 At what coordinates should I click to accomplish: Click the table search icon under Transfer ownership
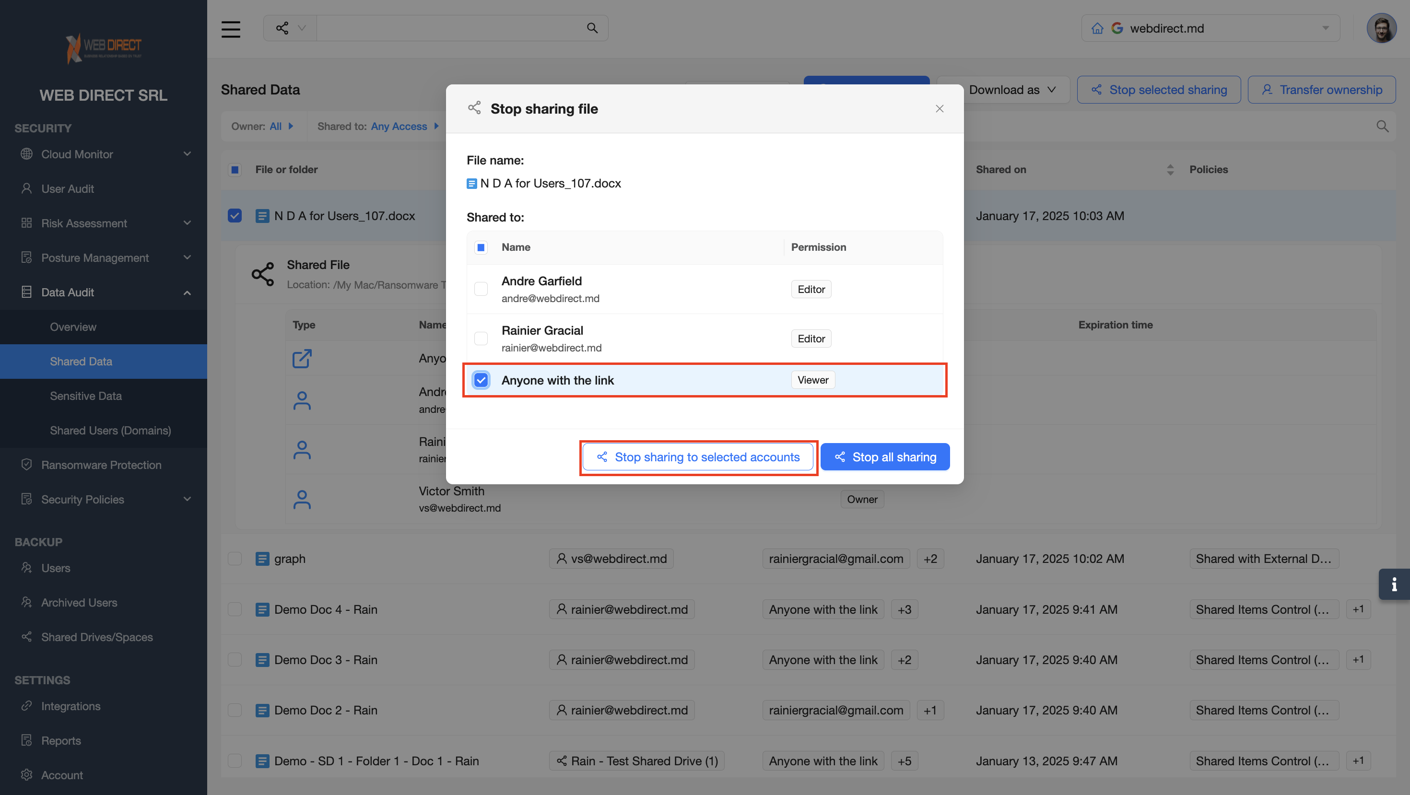[x=1382, y=127]
